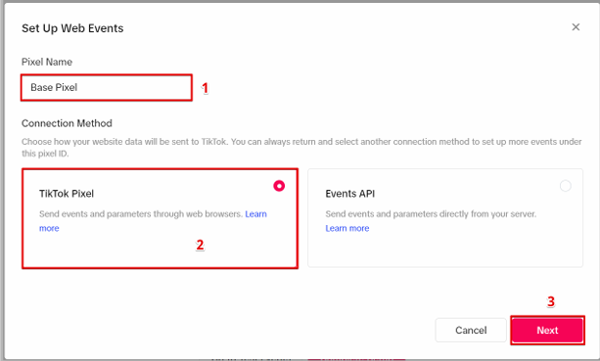Close the Set Up Web Events dialog
The height and width of the screenshot is (361, 600).
576,27
